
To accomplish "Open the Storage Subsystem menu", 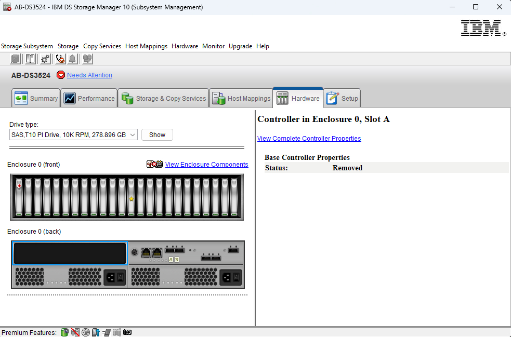I will coord(27,46).
